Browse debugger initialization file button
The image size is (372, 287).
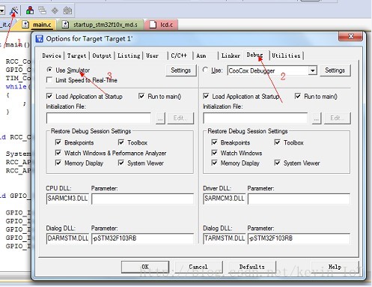click(x=317, y=118)
